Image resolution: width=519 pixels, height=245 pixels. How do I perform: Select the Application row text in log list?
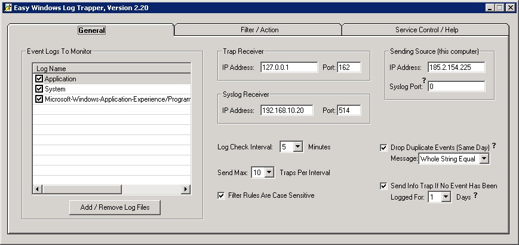point(60,79)
